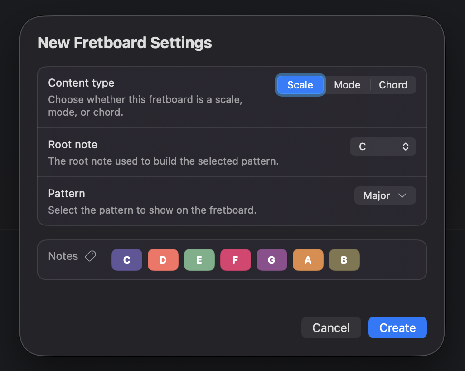
Task: Click the orange A note swatch
Action: click(x=308, y=260)
